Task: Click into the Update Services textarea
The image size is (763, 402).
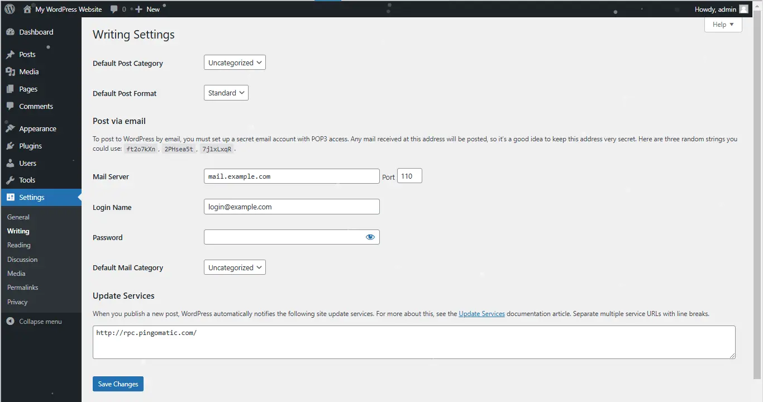Action: [x=414, y=342]
